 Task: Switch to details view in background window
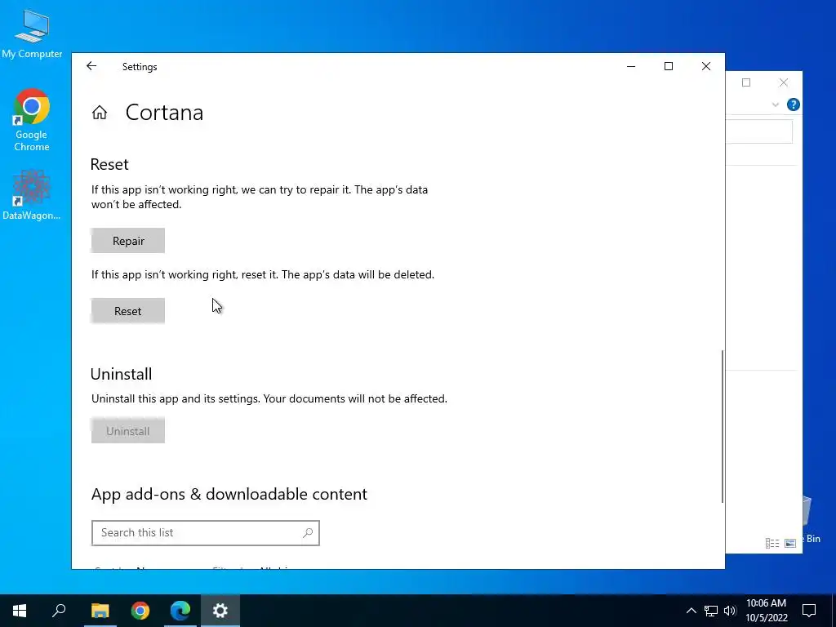[772, 543]
